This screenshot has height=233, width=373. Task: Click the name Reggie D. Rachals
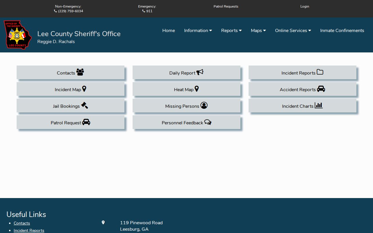56,42
